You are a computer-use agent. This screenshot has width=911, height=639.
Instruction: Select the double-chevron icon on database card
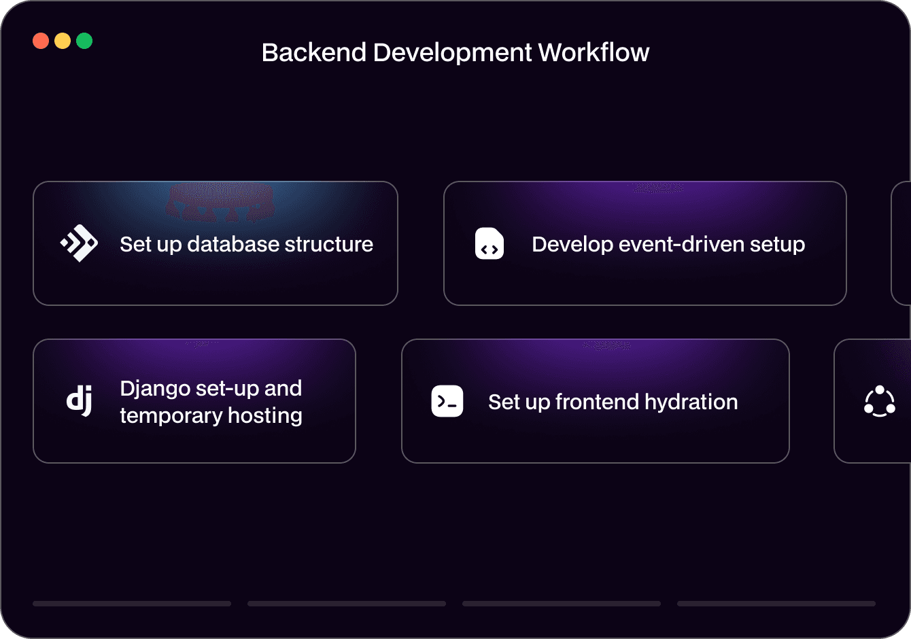pos(78,243)
